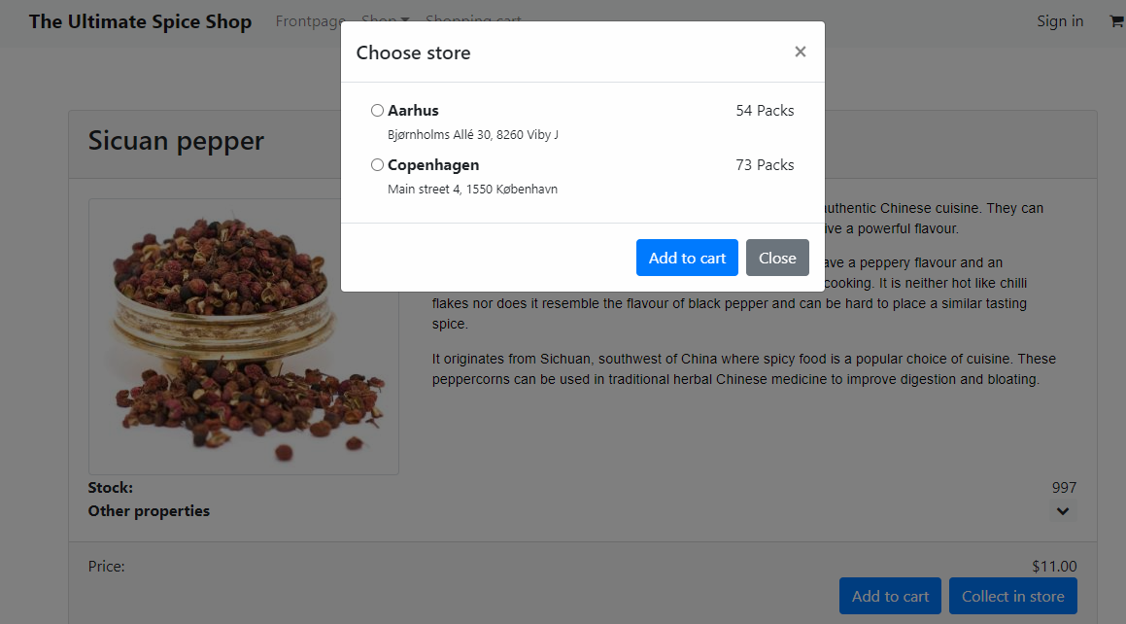Expand the Other properties chevron

click(1063, 511)
